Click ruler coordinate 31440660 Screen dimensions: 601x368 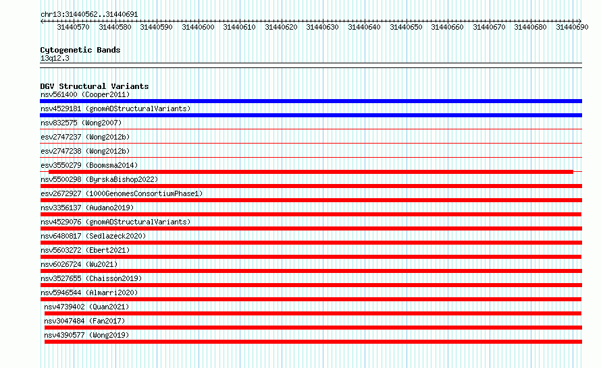pos(448,27)
